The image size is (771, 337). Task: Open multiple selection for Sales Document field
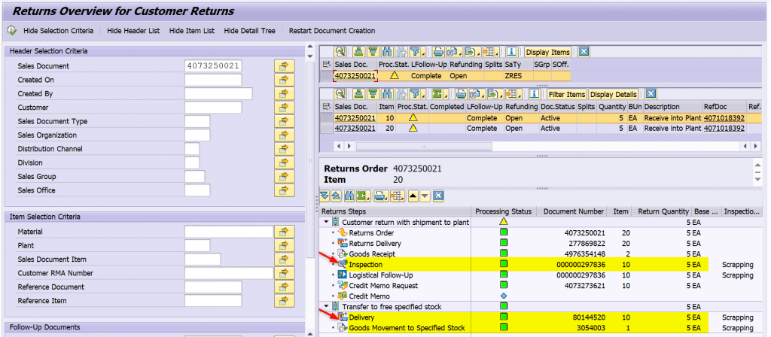click(x=284, y=66)
